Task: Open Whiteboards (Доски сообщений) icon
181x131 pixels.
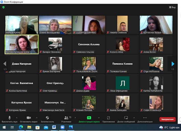Action: click(126, 118)
